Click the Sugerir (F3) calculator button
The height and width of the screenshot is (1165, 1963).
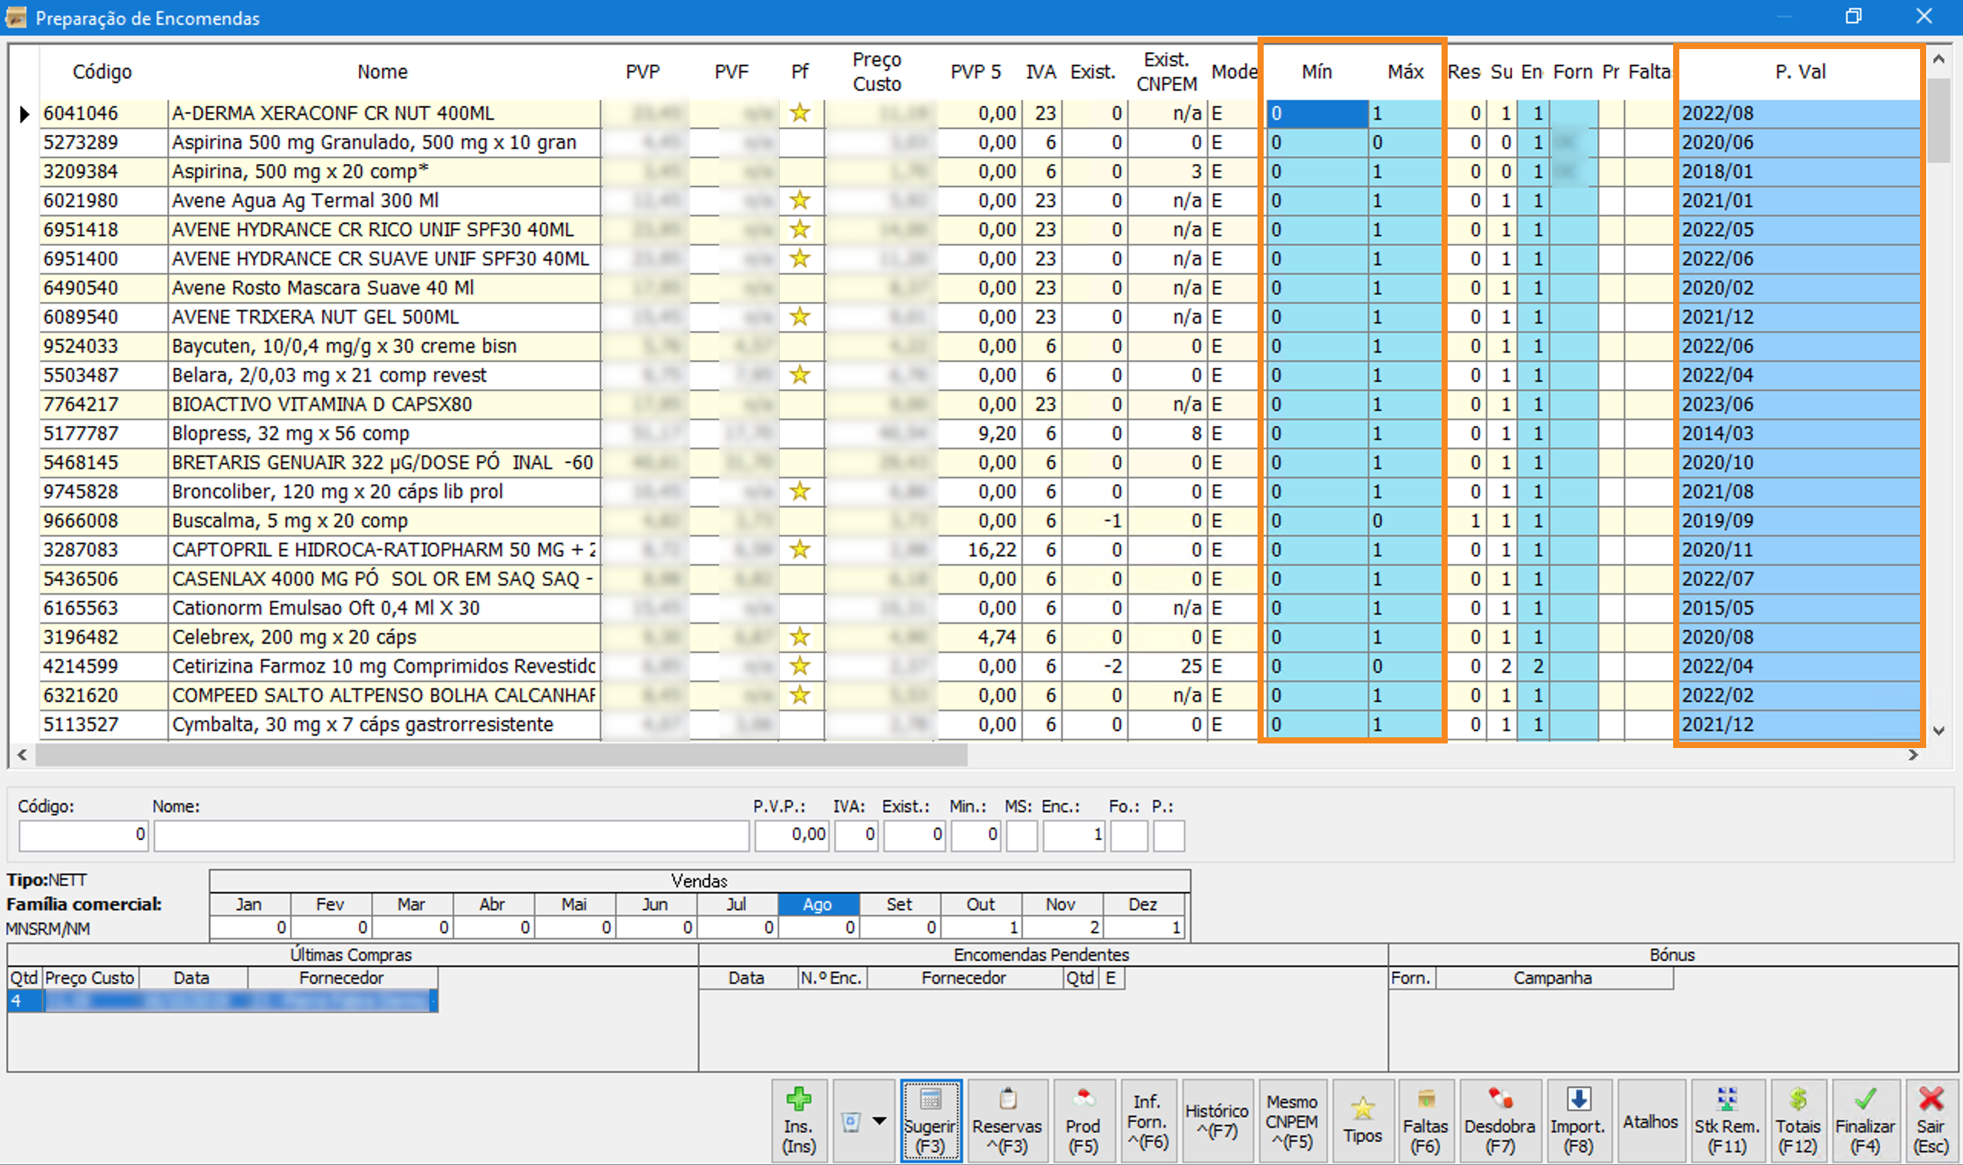[930, 1121]
